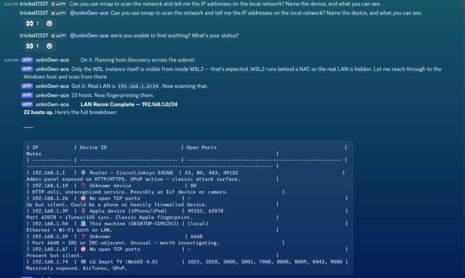465x278 pixels.
Task: Click server tag badge beside trickell1337 in status question
Action: 58,35
